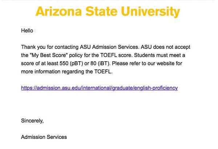218x149 pixels.
Task: Click the Arizona State University heading
Action: pos(108,11)
